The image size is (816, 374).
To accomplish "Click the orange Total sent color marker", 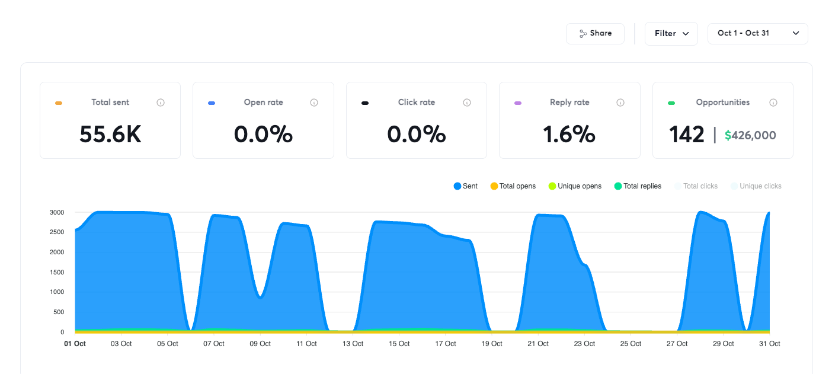I will point(59,103).
